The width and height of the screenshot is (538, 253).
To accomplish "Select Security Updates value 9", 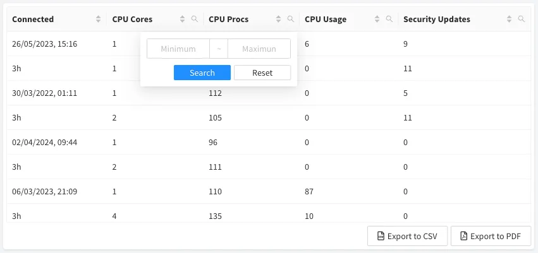I will pyautogui.click(x=406, y=44).
